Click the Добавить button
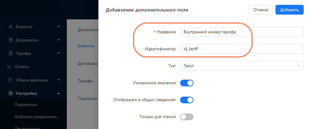The image size is (311, 129). tap(289, 10)
